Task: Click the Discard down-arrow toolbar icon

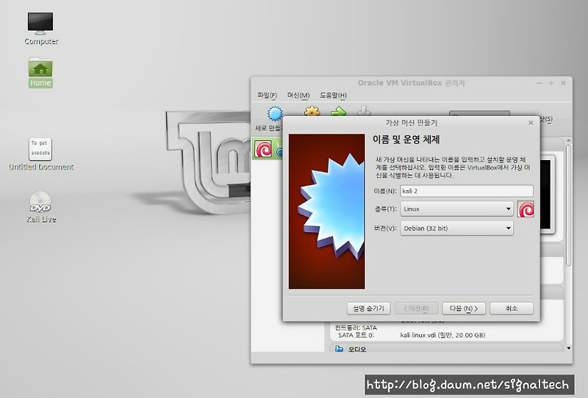Action: pyautogui.click(x=363, y=111)
